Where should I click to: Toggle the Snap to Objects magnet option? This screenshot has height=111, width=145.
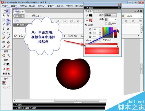[4, 83]
